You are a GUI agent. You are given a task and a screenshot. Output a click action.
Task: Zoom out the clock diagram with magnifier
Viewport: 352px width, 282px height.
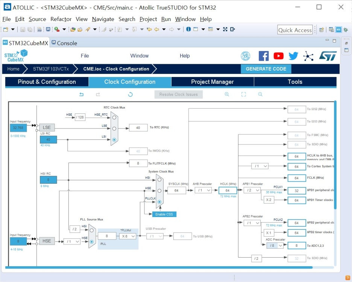pos(260,94)
